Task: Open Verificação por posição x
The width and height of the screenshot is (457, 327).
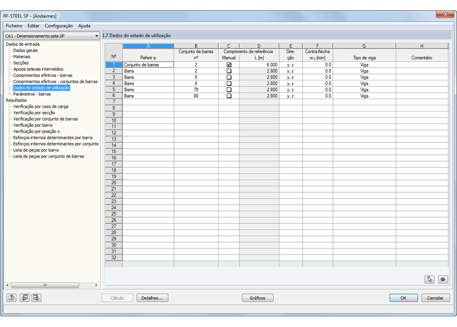Action: (37, 132)
